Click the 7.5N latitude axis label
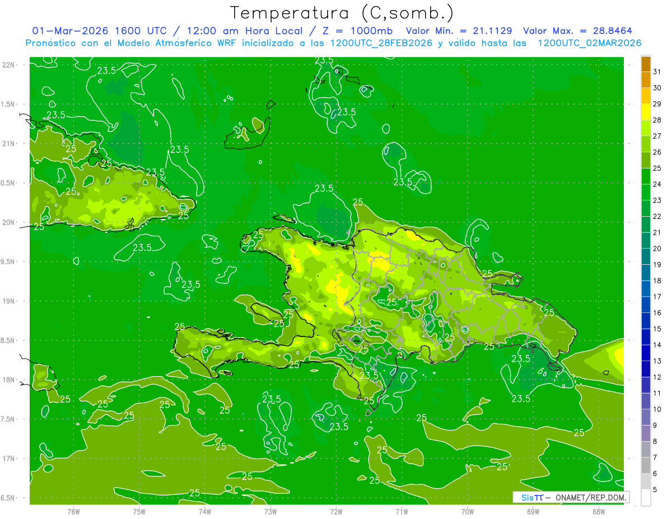 pyautogui.click(x=8, y=419)
